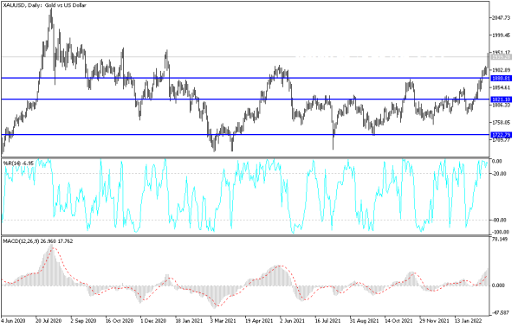The height and width of the screenshot is (327, 518).
Task: Click the -20.00 level on the %R scale
Action: pos(499,173)
